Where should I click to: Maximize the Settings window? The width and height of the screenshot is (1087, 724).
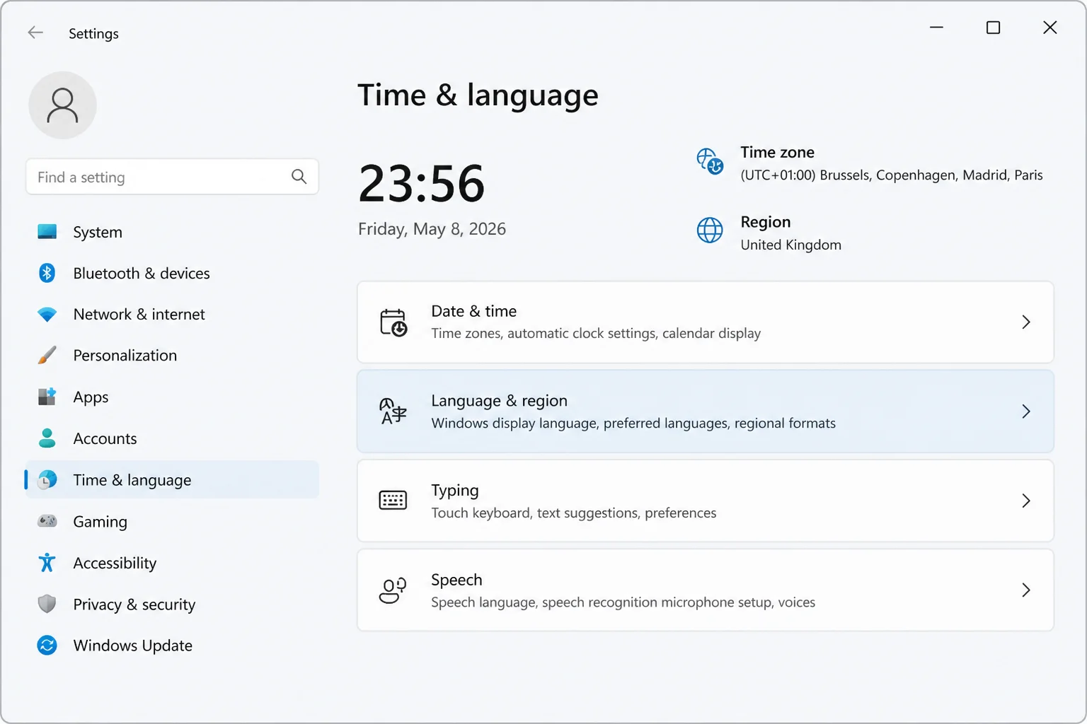(x=993, y=28)
